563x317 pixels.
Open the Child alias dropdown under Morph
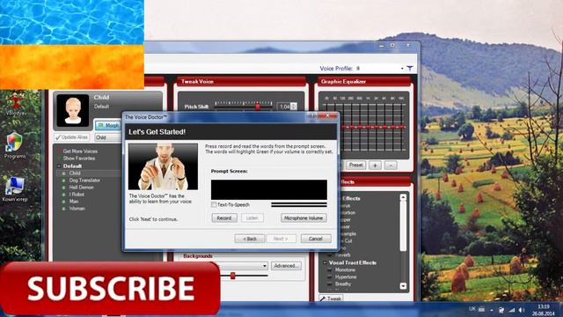(108, 137)
